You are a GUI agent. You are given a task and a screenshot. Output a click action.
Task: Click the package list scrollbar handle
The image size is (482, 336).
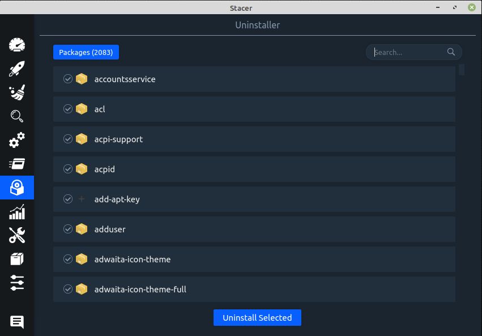click(x=461, y=70)
